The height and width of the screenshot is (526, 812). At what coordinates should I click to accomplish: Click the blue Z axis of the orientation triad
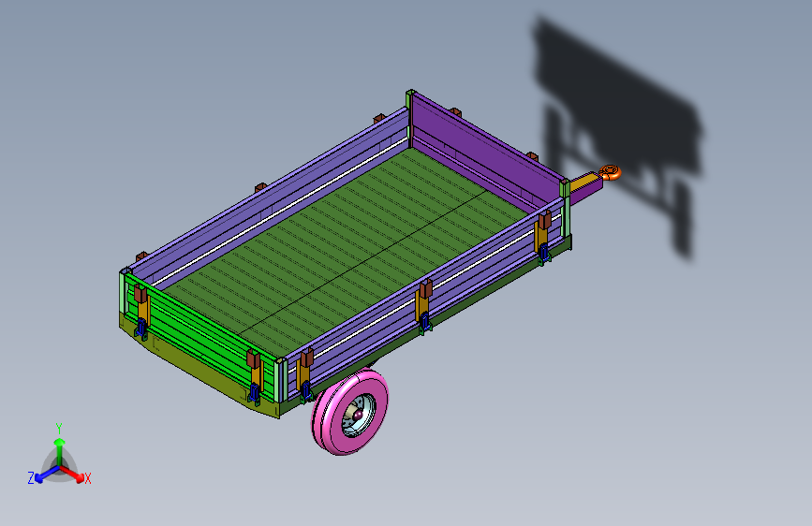[46, 475]
